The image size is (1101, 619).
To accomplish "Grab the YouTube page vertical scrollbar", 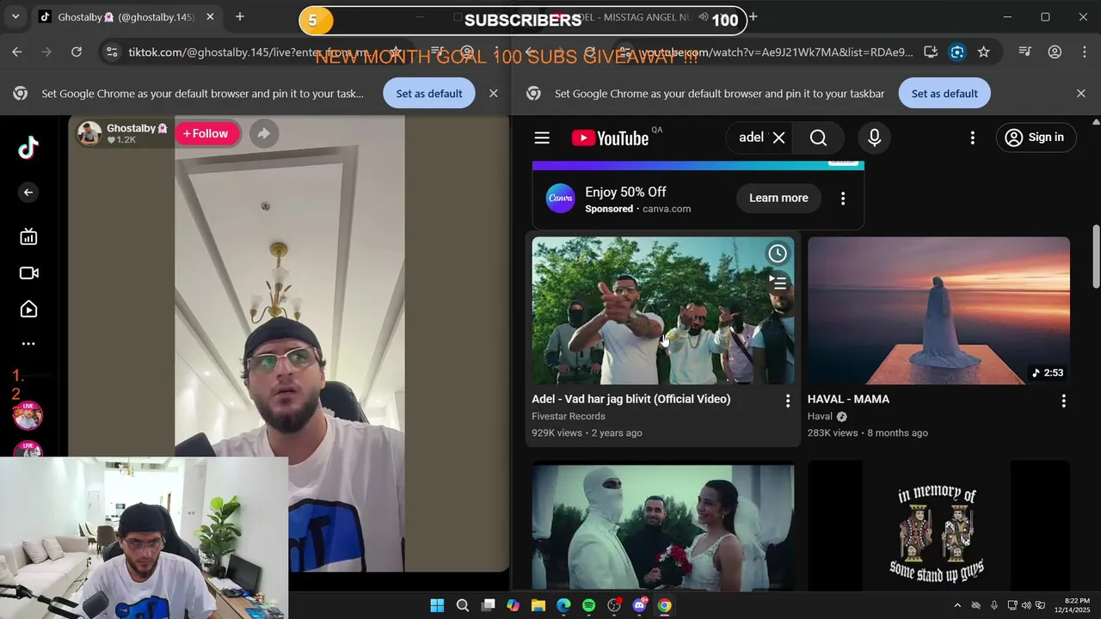I will [1096, 256].
